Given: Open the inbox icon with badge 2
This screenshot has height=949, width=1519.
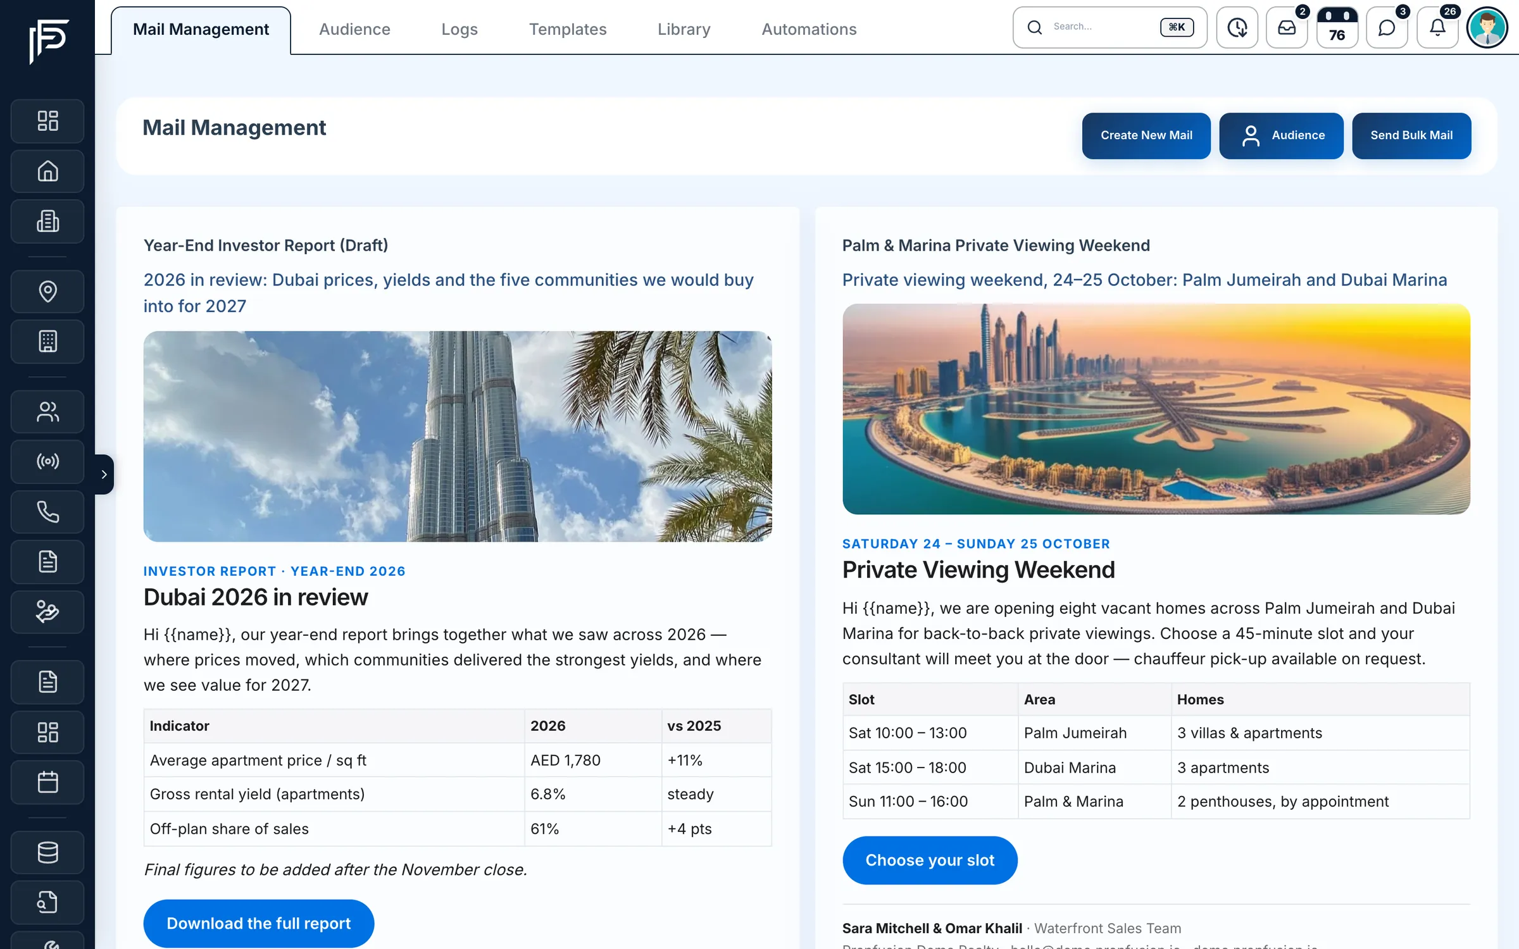Looking at the screenshot, I should pyautogui.click(x=1287, y=27).
